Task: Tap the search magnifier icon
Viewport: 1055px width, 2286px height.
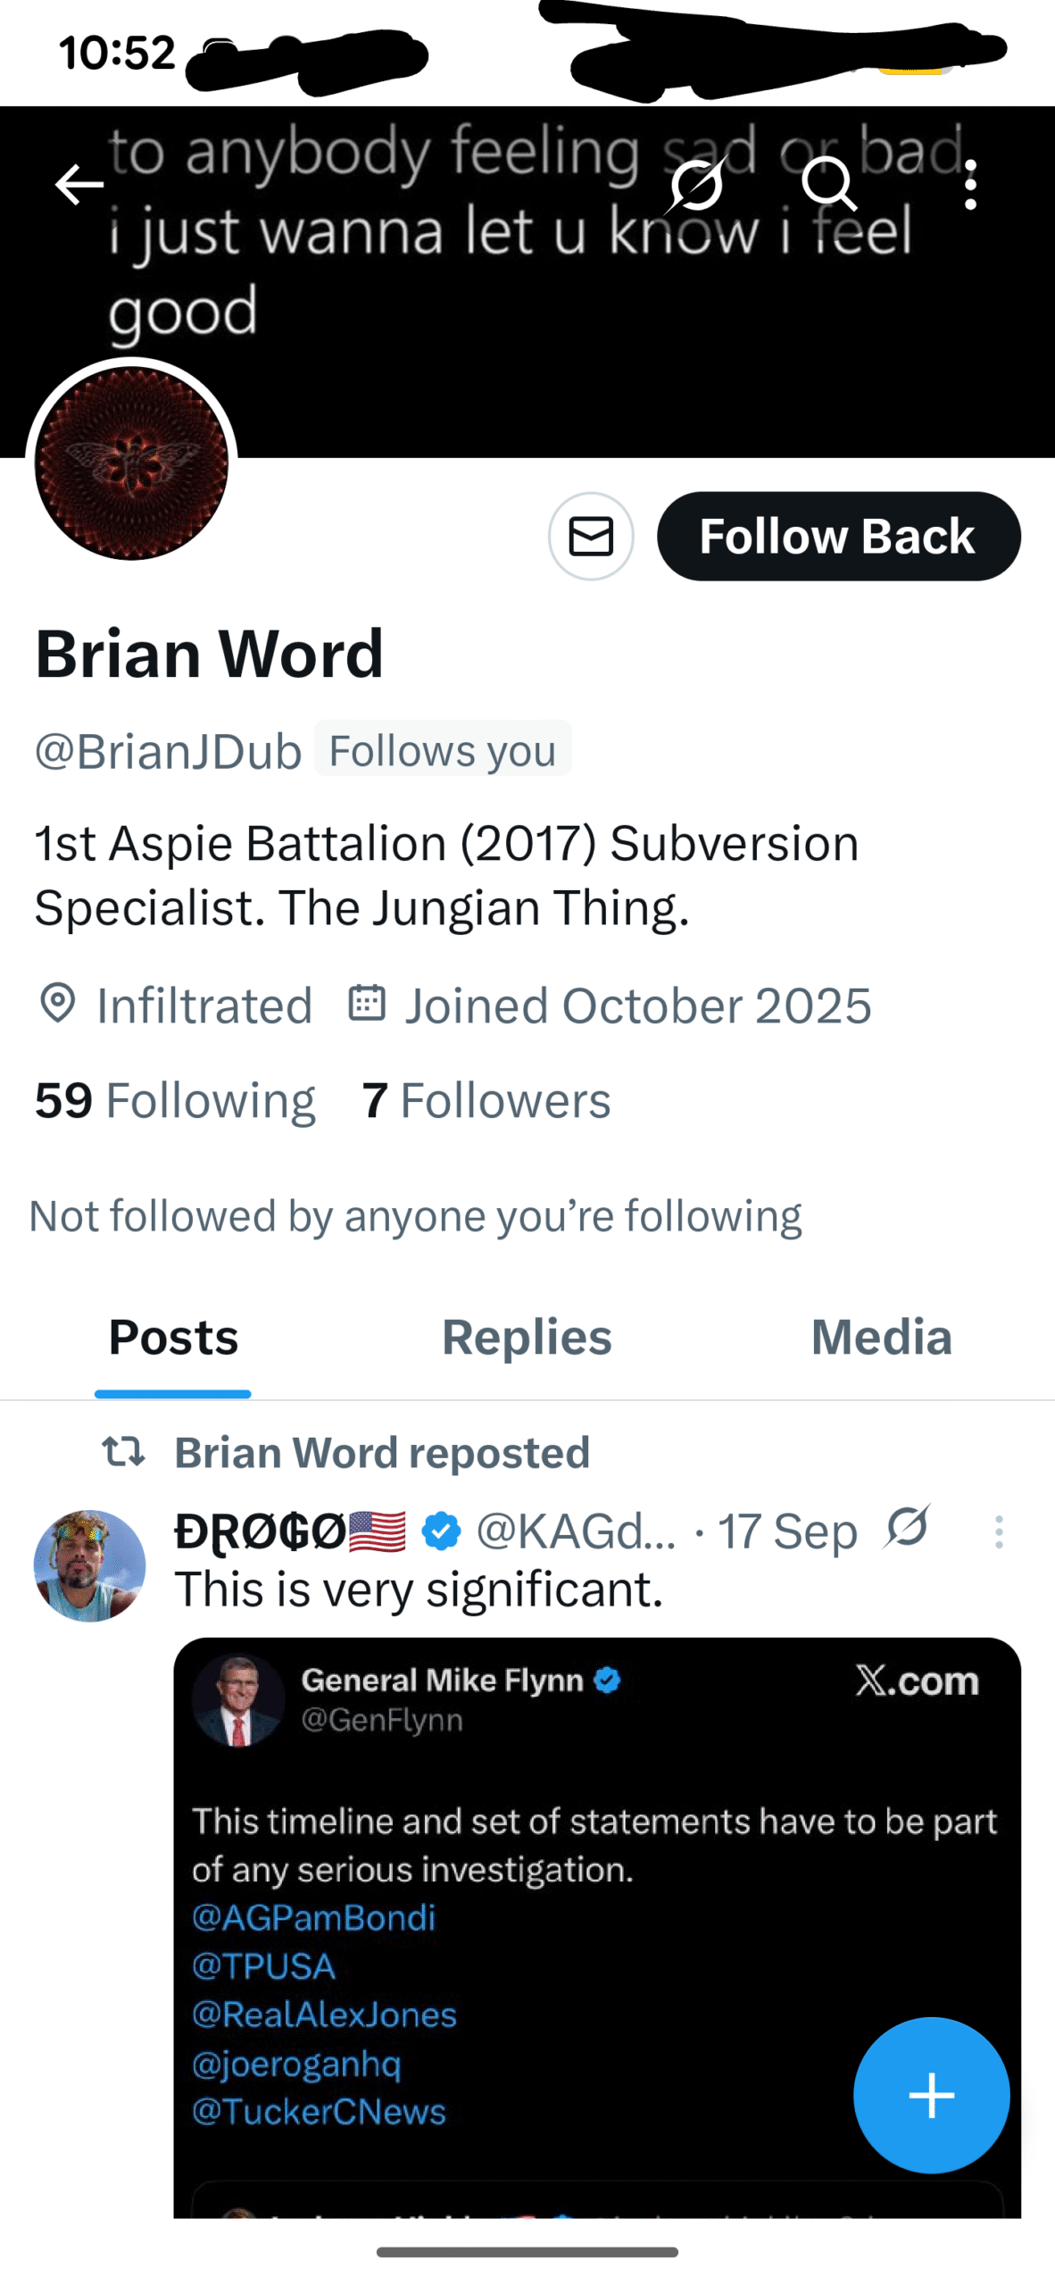Action: [829, 184]
